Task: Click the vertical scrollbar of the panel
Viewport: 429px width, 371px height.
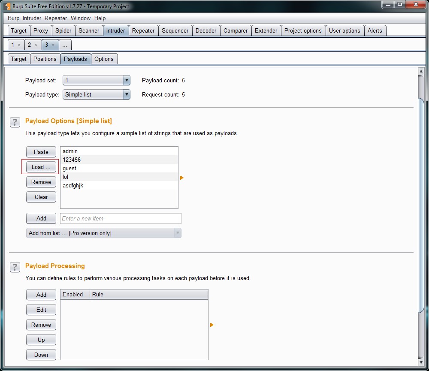Action: 421,206
